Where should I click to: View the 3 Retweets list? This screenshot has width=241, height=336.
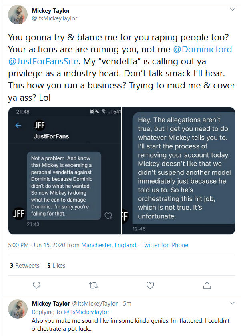point(24,265)
